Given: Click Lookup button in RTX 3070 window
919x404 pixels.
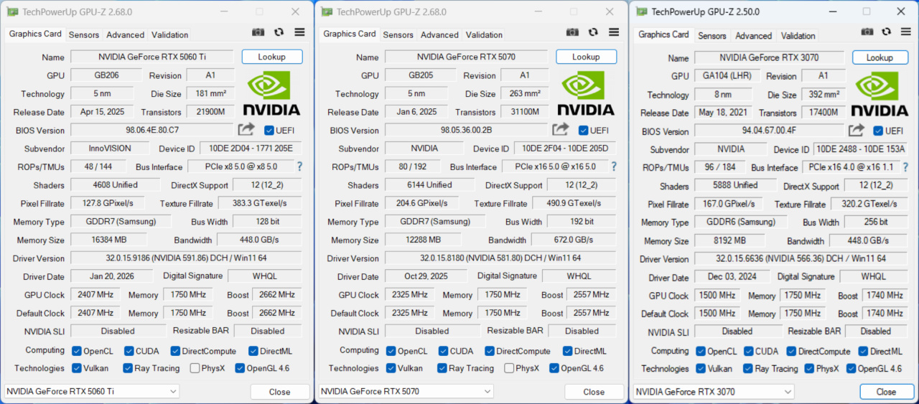Looking at the screenshot, I should coord(880,57).
